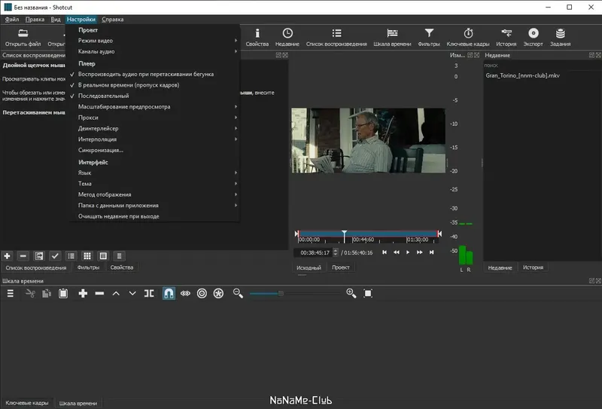
Task: Click the timeline zoom slider
Action: pyautogui.click(x=281, y=293)
